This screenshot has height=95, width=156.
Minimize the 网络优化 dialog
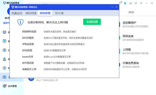(x=112, y=7)
